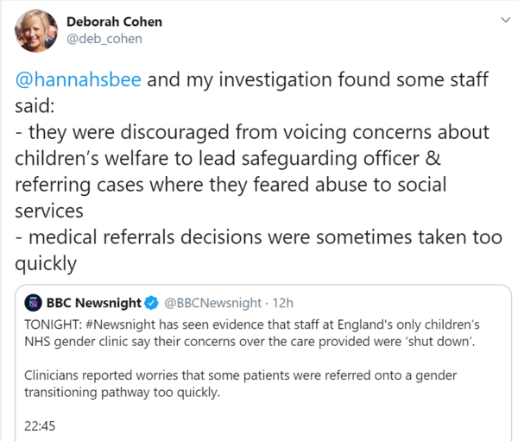Click the blue verified badge icon
This screenshot has width=518, height=441.
point(152,303)
